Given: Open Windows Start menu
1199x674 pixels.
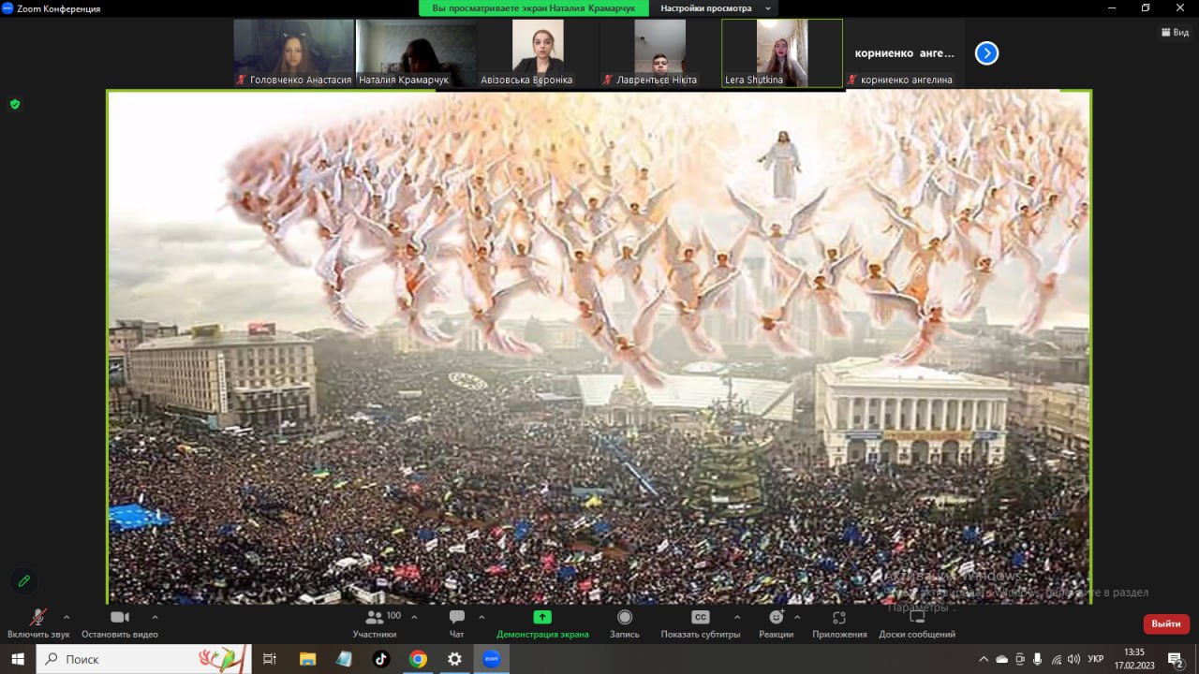Looking at the screenshot, I should click(18, 659).
